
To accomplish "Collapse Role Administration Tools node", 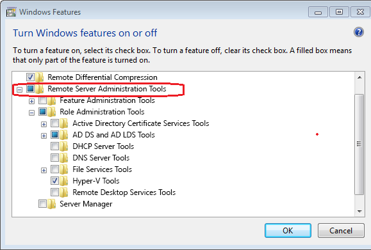I will click(x=31, y=113).
